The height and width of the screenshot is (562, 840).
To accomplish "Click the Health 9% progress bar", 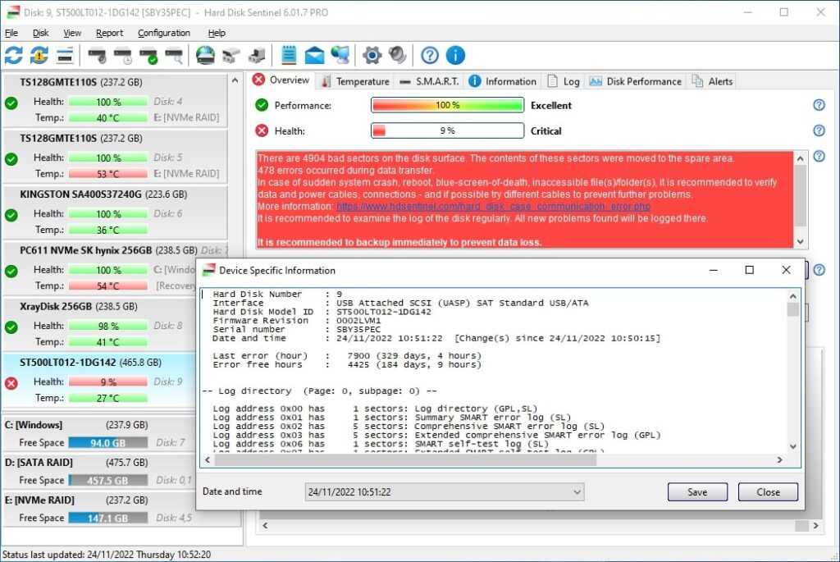I will [447, 130].
